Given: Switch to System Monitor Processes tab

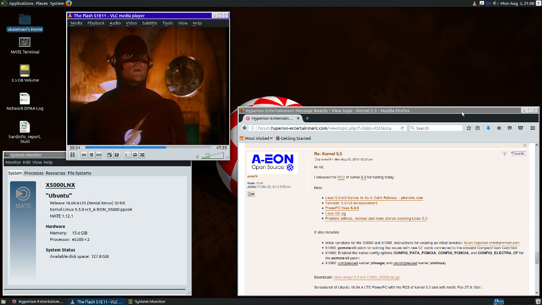Looking at the screenshot, I should [x=34, y=173].
